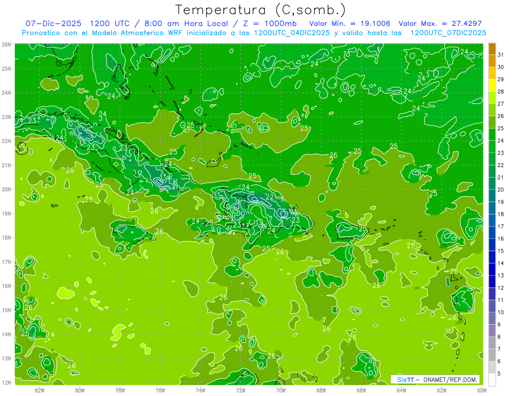Click the "30" label on the color scale

[x=500, y=67]
